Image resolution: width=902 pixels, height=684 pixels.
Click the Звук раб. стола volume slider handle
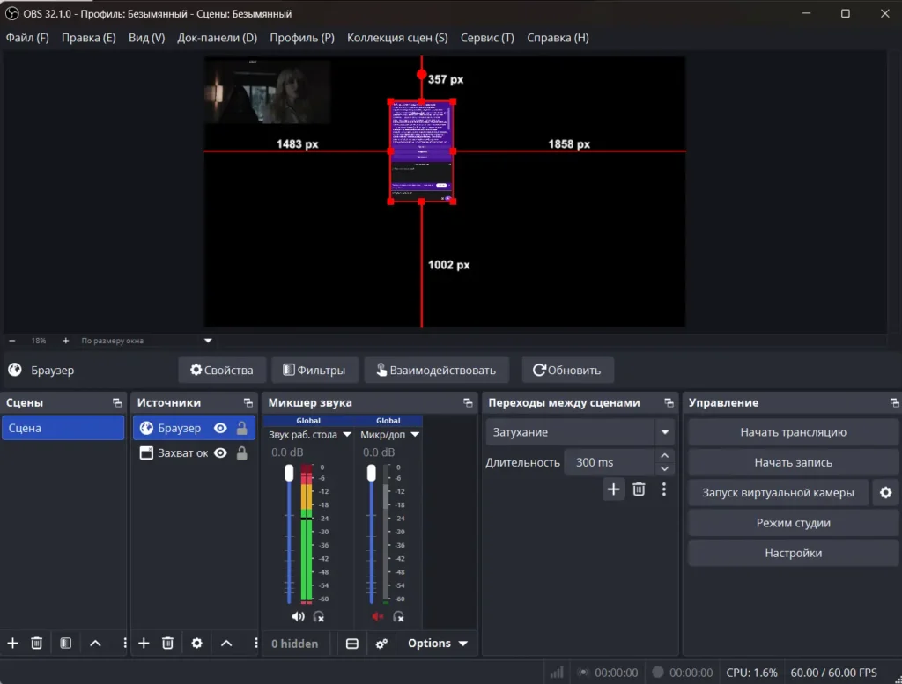tap(289, 474)
